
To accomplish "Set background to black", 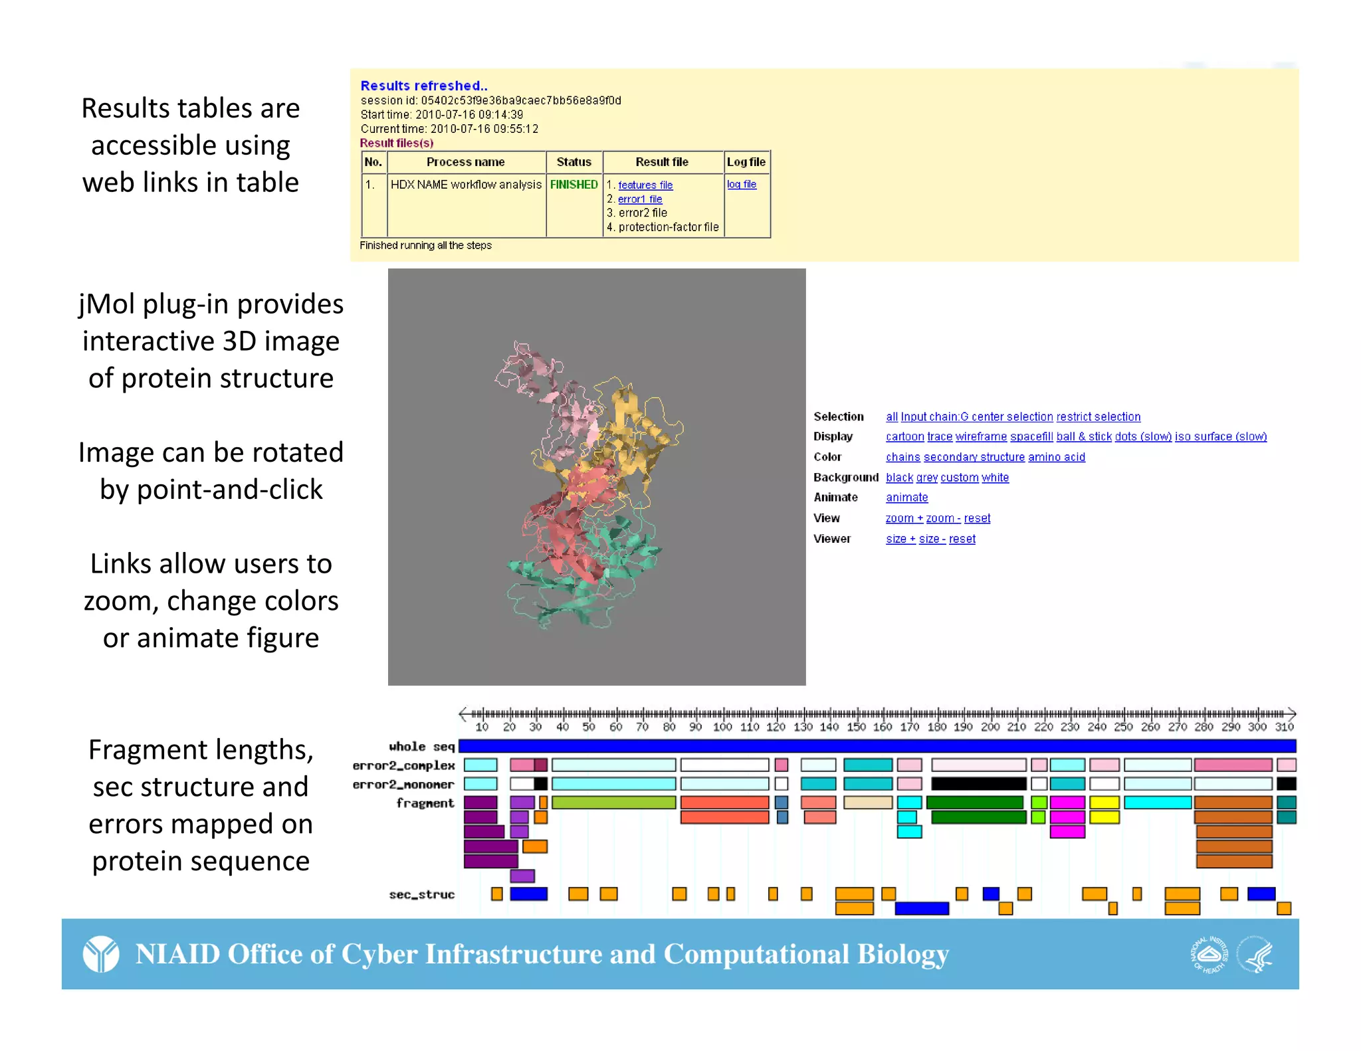I will pos(899,478).
